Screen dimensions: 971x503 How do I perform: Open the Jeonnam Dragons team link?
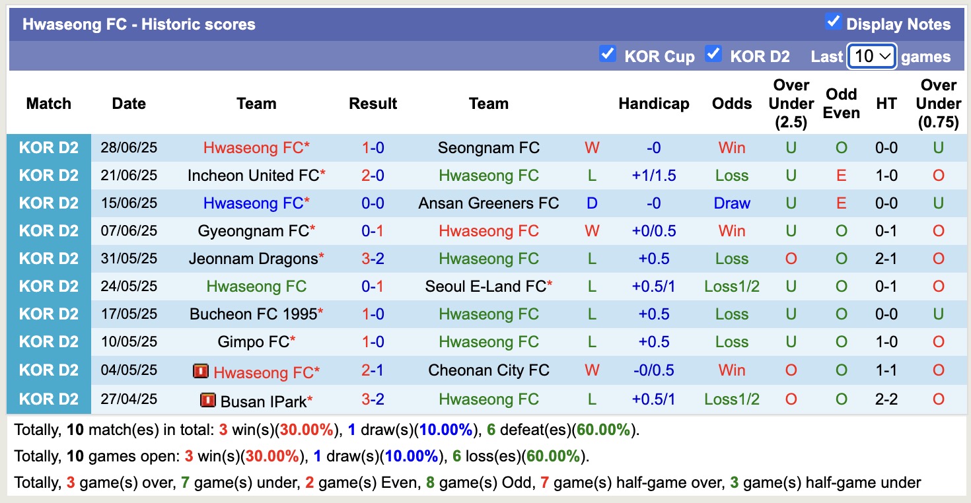coord(253,258)
